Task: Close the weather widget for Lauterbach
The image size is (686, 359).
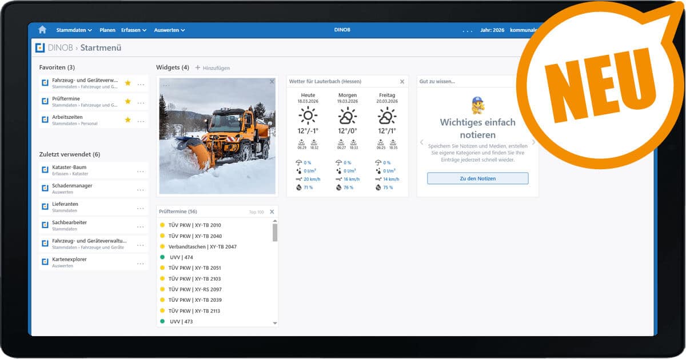Action: point(402,82)
